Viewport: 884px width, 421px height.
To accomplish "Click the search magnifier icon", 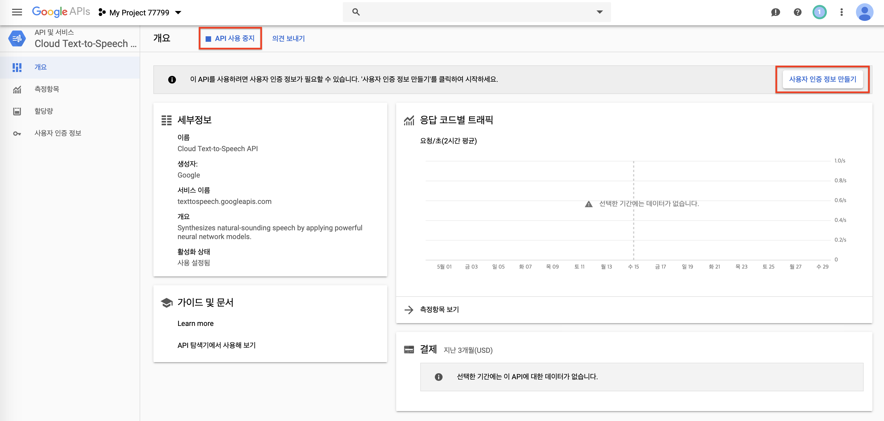I will coord(356,12).
